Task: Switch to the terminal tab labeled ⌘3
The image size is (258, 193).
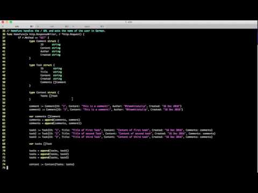Action: click(89, 26)
